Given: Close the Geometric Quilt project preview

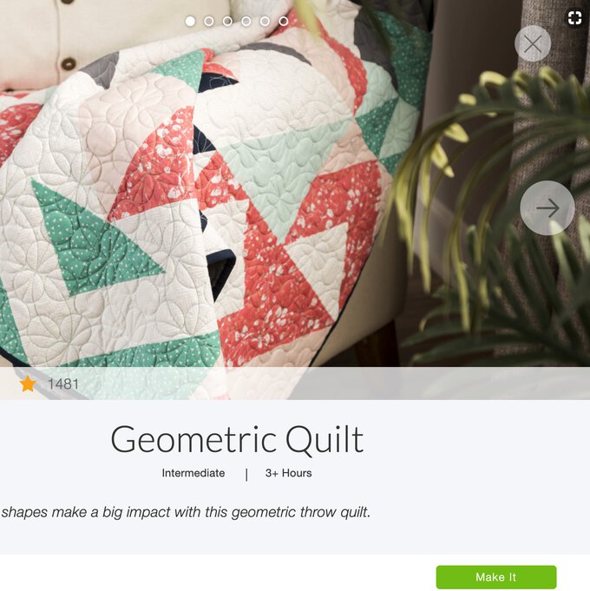Looking at the screenshot, I should (x=533, y=43).
